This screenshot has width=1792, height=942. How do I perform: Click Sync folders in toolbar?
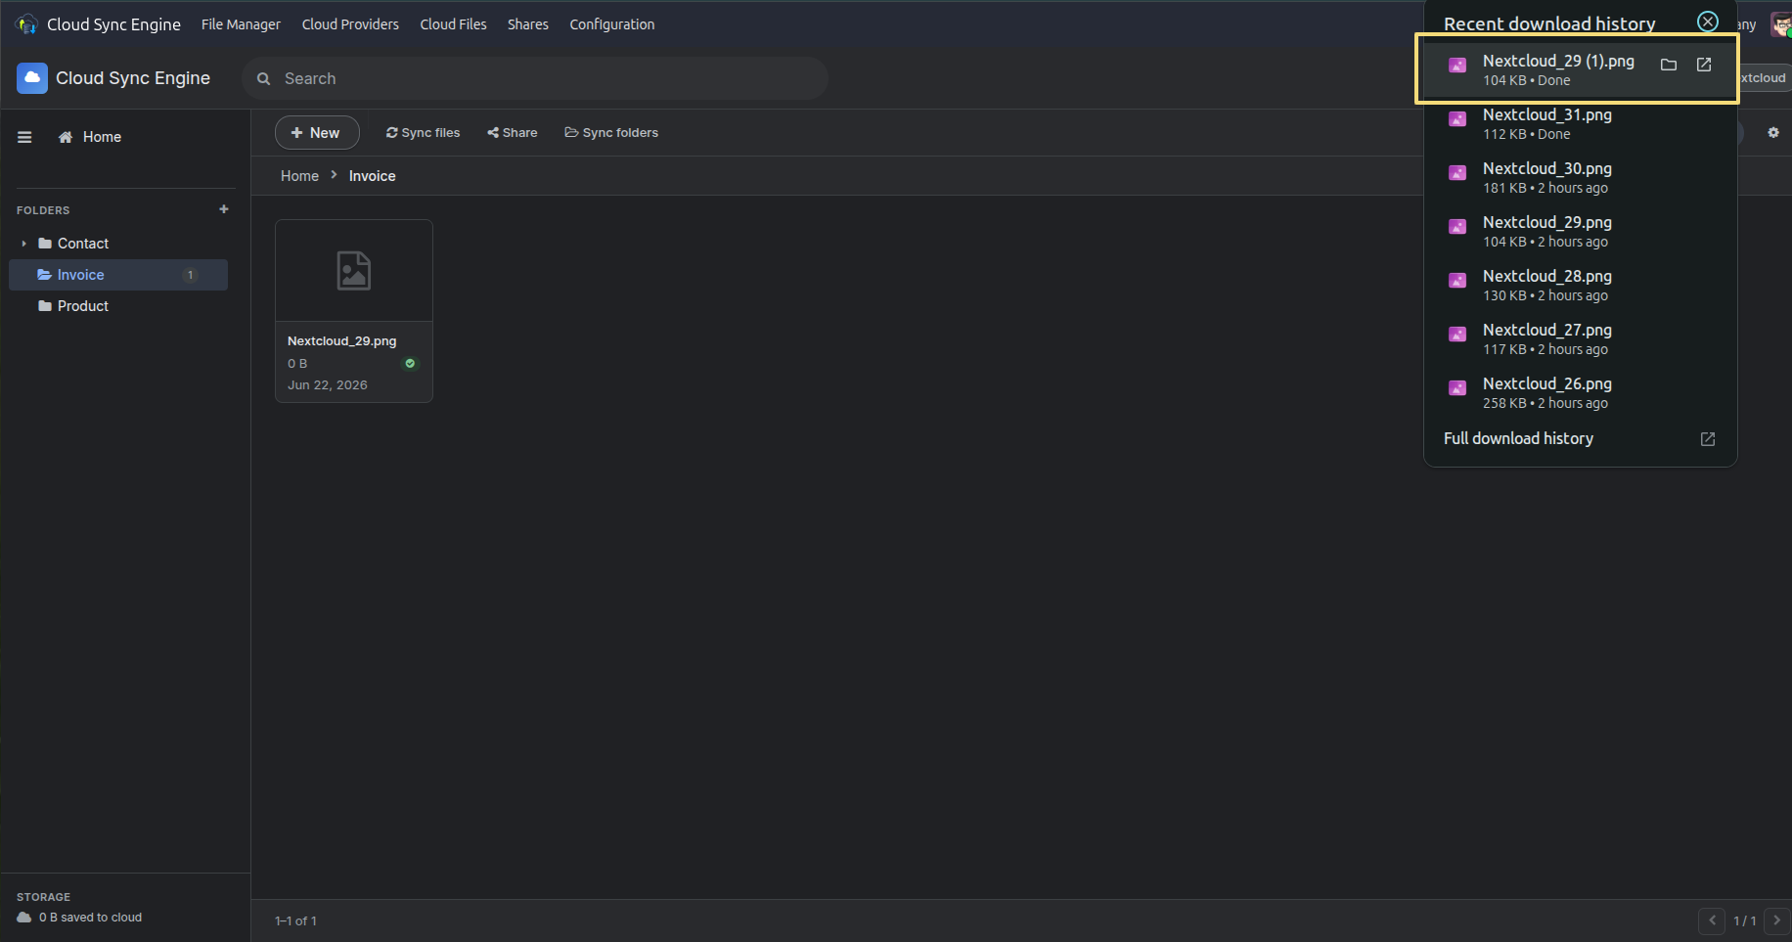click(x=611, y=133)
